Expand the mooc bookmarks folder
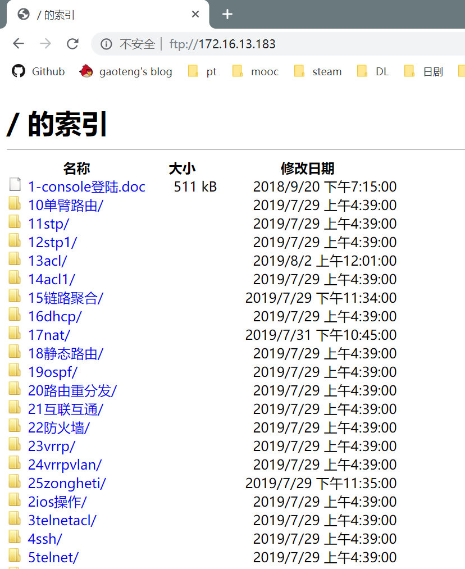Image resolution: width=465 pixels, height=569 pixels. point(256,71)
